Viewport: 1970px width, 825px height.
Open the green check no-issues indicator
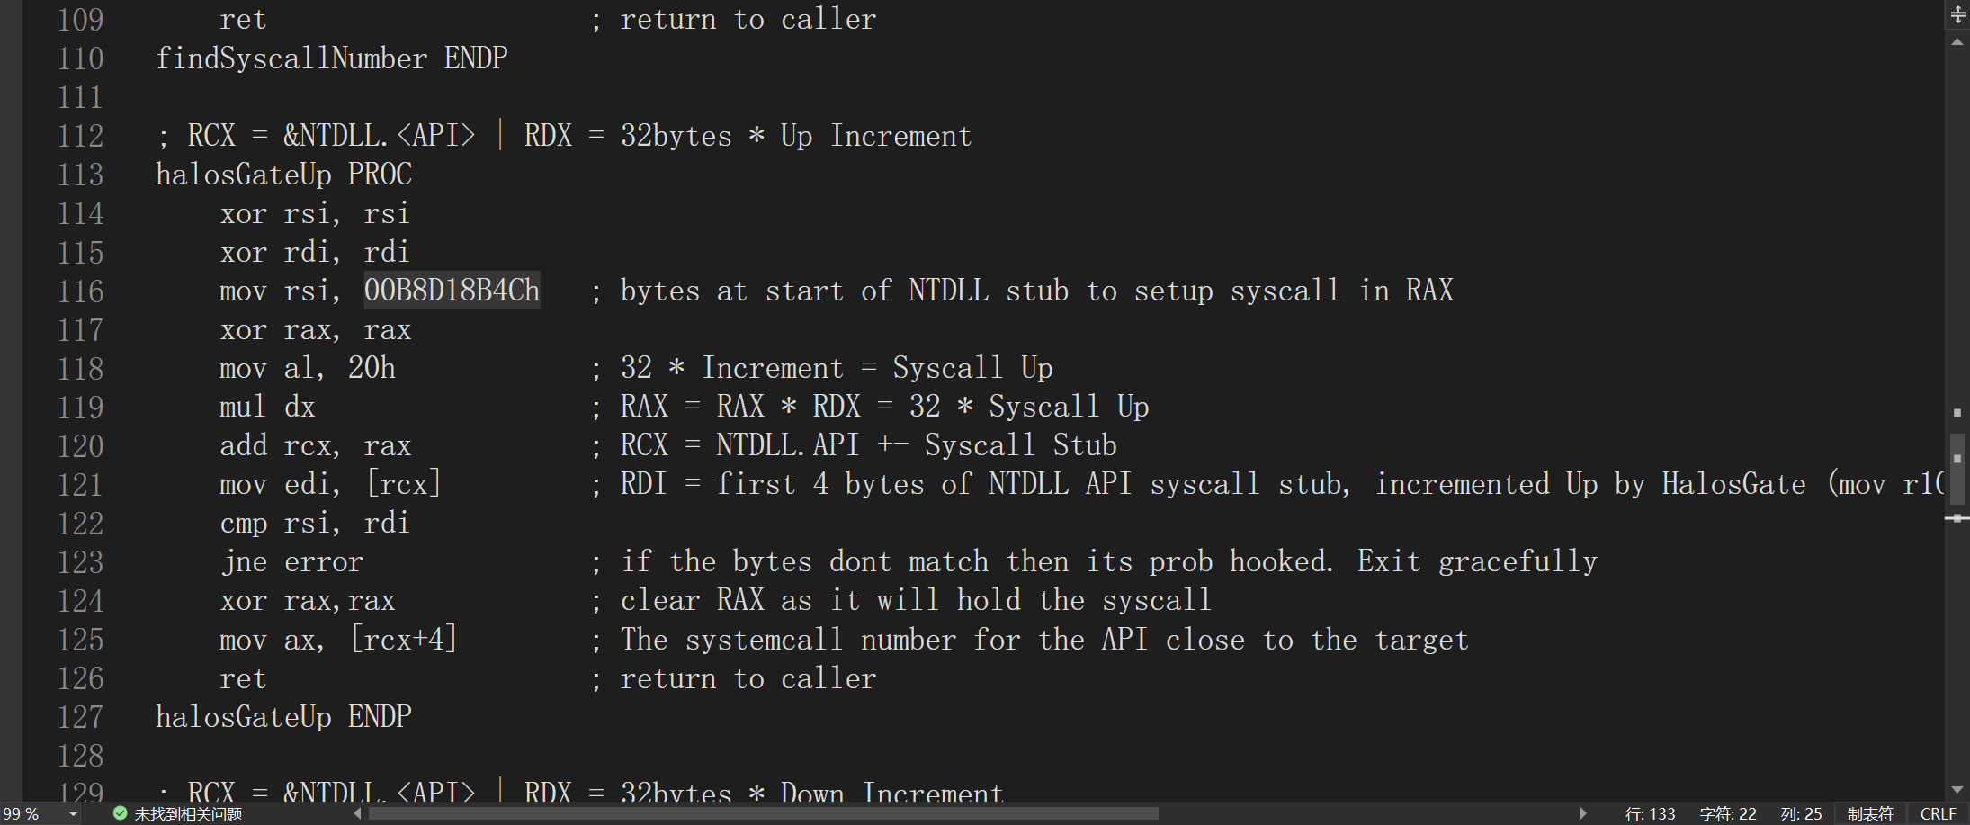coord(178,813)
